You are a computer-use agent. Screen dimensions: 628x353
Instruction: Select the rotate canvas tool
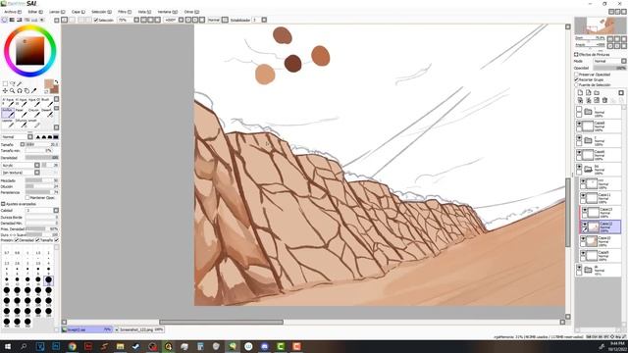pos(20,91)
